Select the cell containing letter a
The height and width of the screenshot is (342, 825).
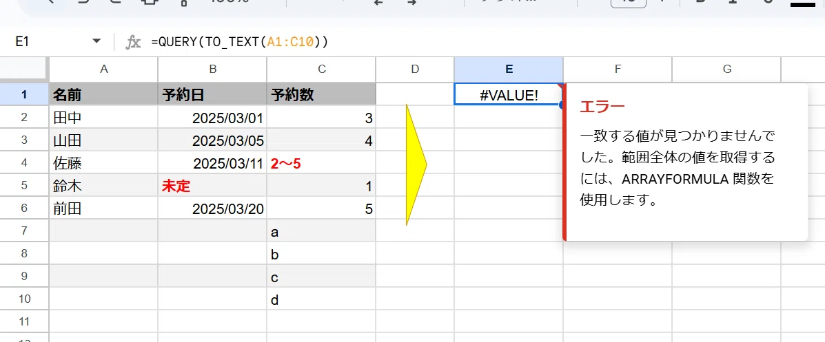[321, 231]
